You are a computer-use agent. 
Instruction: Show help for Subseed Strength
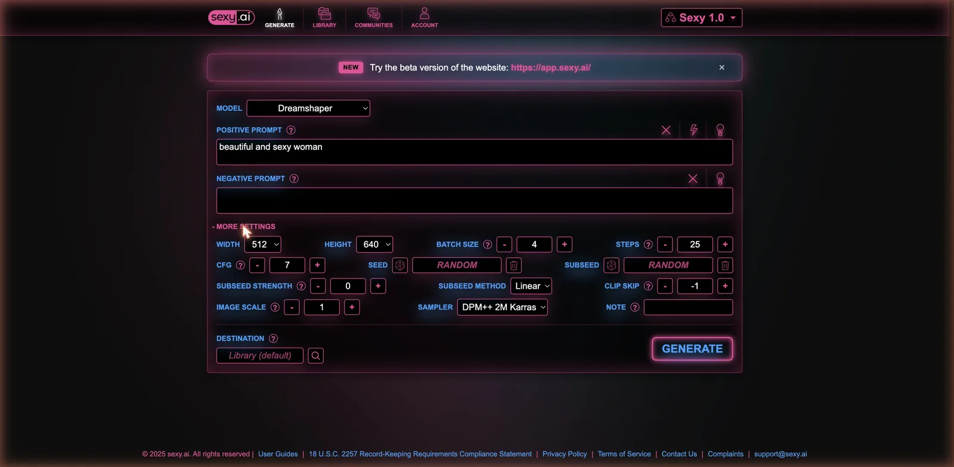(x=301, y=286)
